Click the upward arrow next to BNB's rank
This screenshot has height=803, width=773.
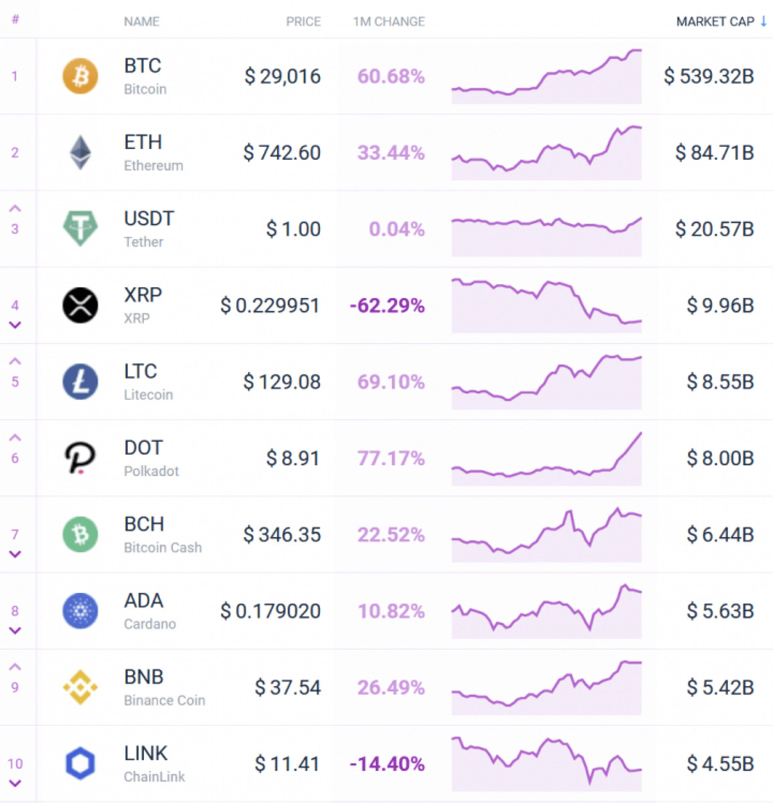coord(15,666)
